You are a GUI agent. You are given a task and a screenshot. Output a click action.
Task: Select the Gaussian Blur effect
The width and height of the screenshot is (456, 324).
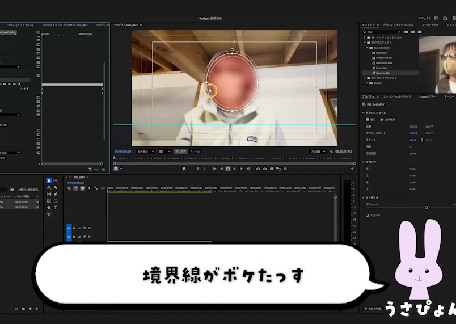(384, 73)
